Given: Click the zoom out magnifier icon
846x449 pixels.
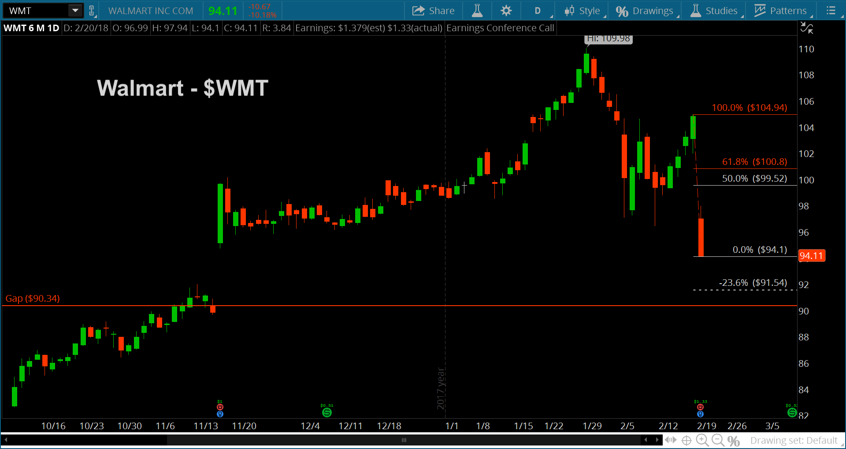Looking at the screenshot, I should click(718, 440).
